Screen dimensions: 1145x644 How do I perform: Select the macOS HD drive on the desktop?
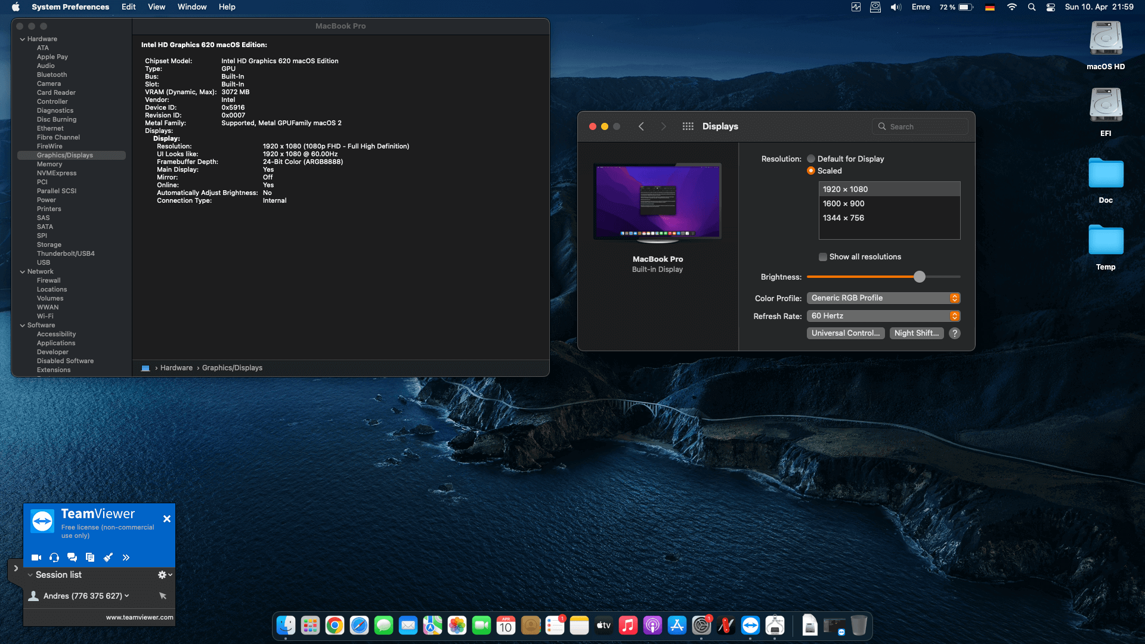(1106, 46)
